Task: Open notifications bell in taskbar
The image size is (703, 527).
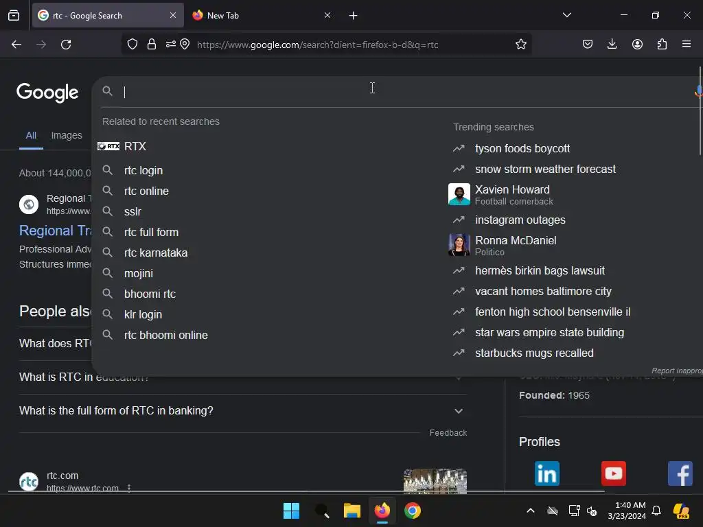Action: click(x=656, y=511)
